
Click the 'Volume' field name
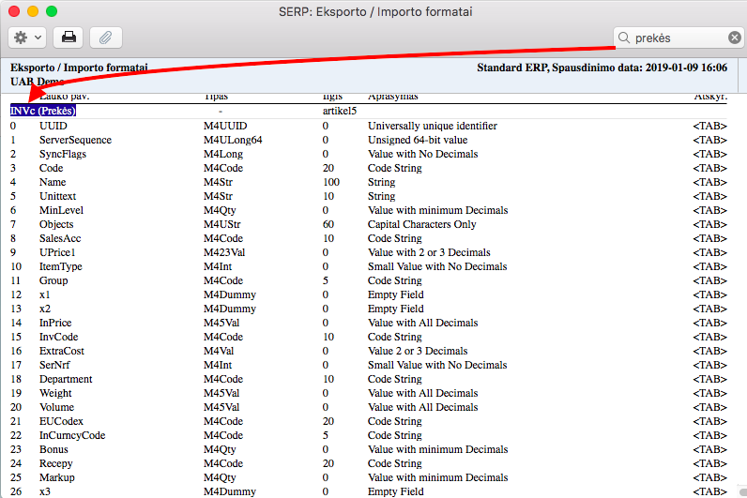coord(56,408)
